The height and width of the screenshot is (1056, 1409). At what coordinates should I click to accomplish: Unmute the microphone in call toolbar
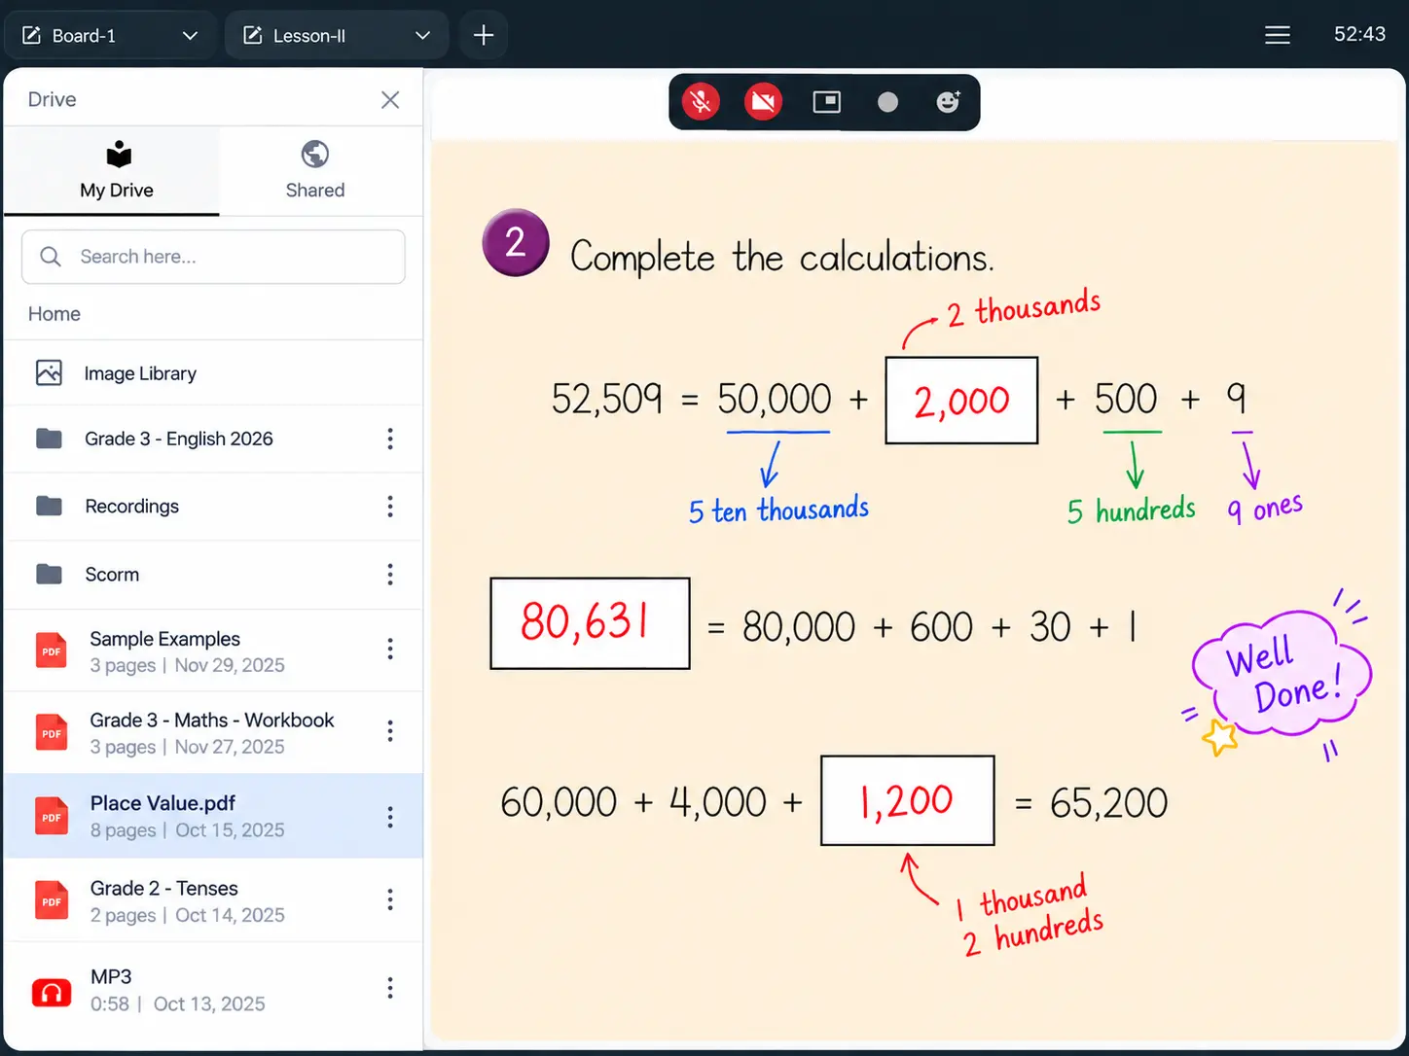[x=700, y=102]
